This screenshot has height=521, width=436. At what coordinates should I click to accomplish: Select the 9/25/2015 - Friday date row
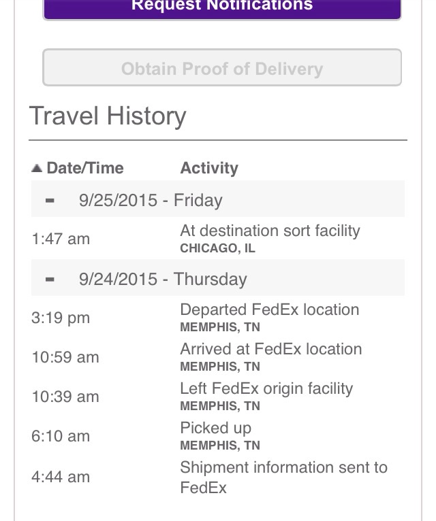(218, 199)
